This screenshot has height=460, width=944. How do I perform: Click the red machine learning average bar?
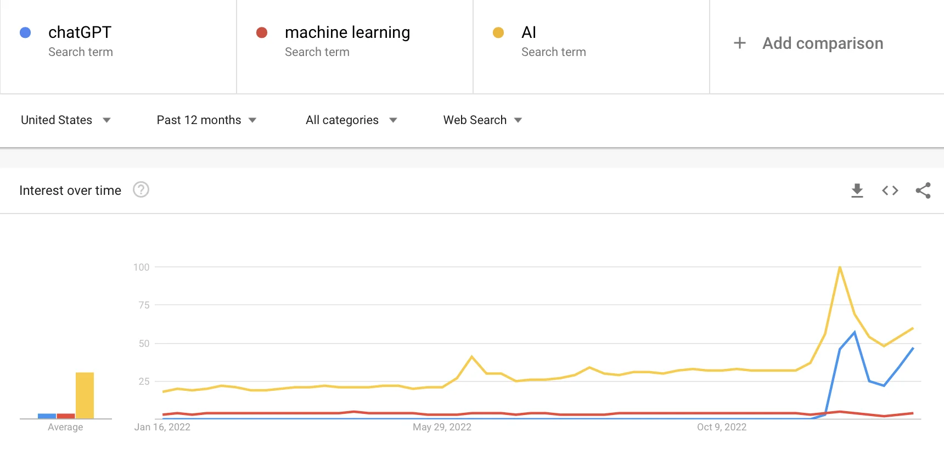(x=66, y=416)
